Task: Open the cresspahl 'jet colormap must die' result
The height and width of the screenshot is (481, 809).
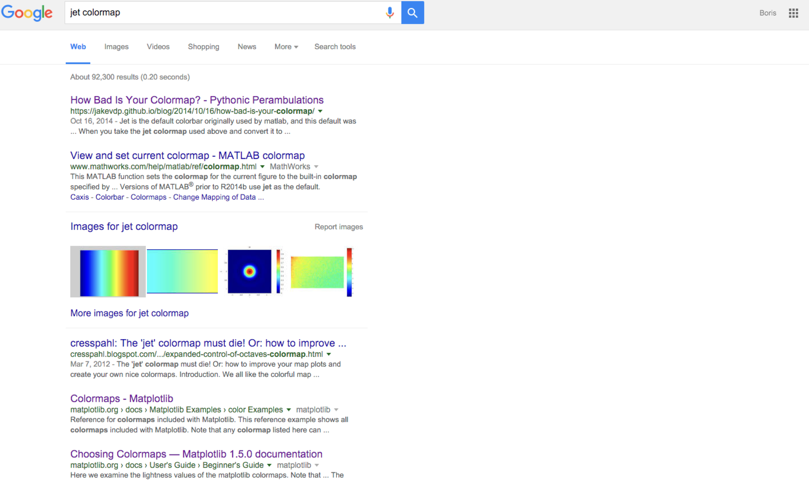Action: click(208, 343)
